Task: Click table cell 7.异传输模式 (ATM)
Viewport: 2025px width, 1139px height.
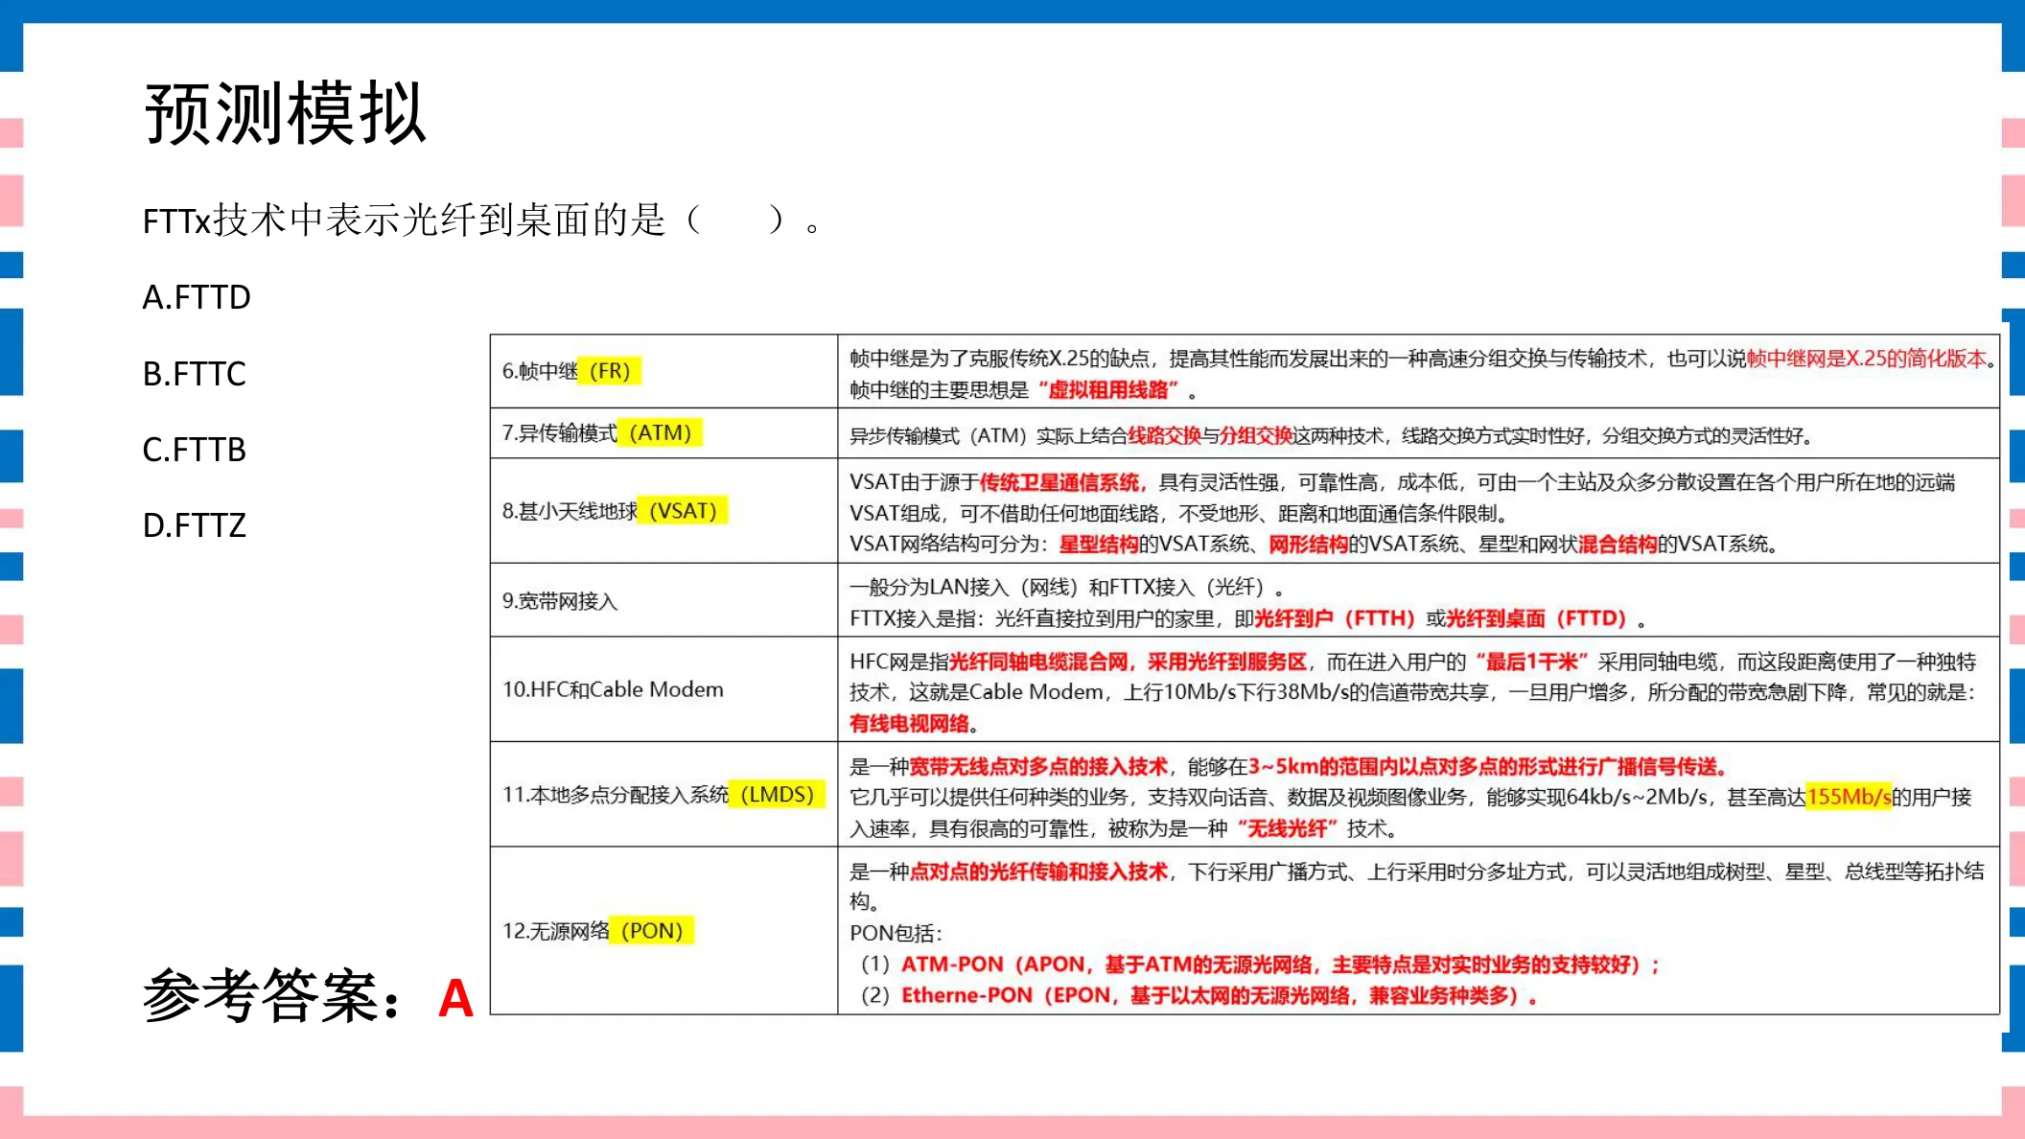Action: tap(663, 433)
